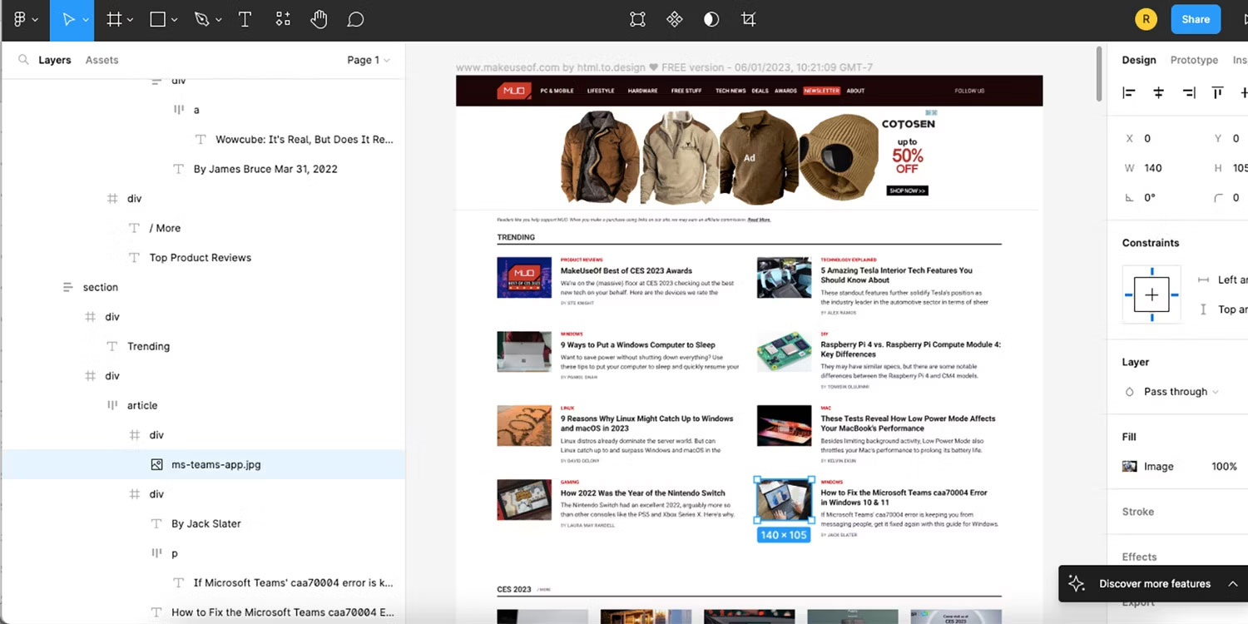Select the Resources components icon
1248x624 pixels.
click(x=283, y=20)
